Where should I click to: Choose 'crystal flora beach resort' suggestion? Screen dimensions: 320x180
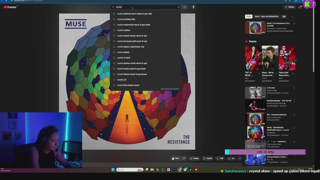click(x=145, y=85)
